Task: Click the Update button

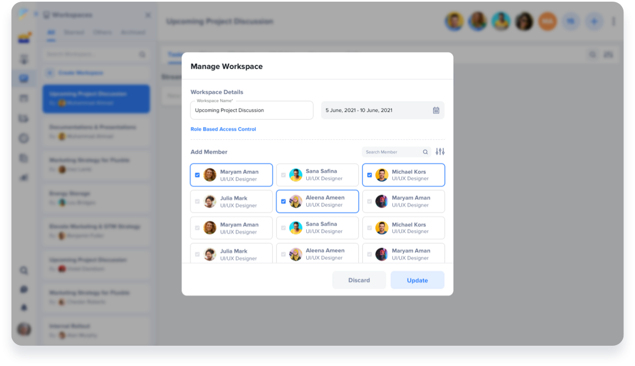Action: click(417, 280)
